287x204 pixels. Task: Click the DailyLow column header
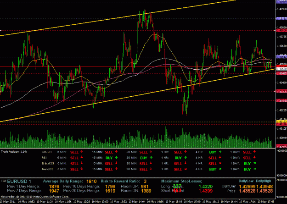coord(246,181)
